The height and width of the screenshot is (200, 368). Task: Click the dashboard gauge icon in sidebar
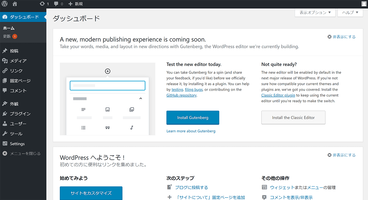(5, 17)
